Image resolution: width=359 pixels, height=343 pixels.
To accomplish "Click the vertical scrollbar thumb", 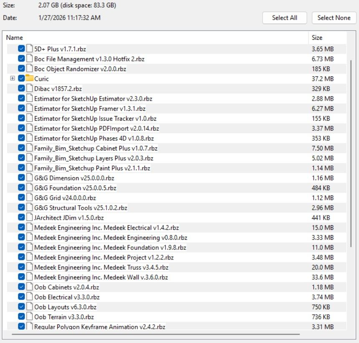I will click(x=351, y=153).
